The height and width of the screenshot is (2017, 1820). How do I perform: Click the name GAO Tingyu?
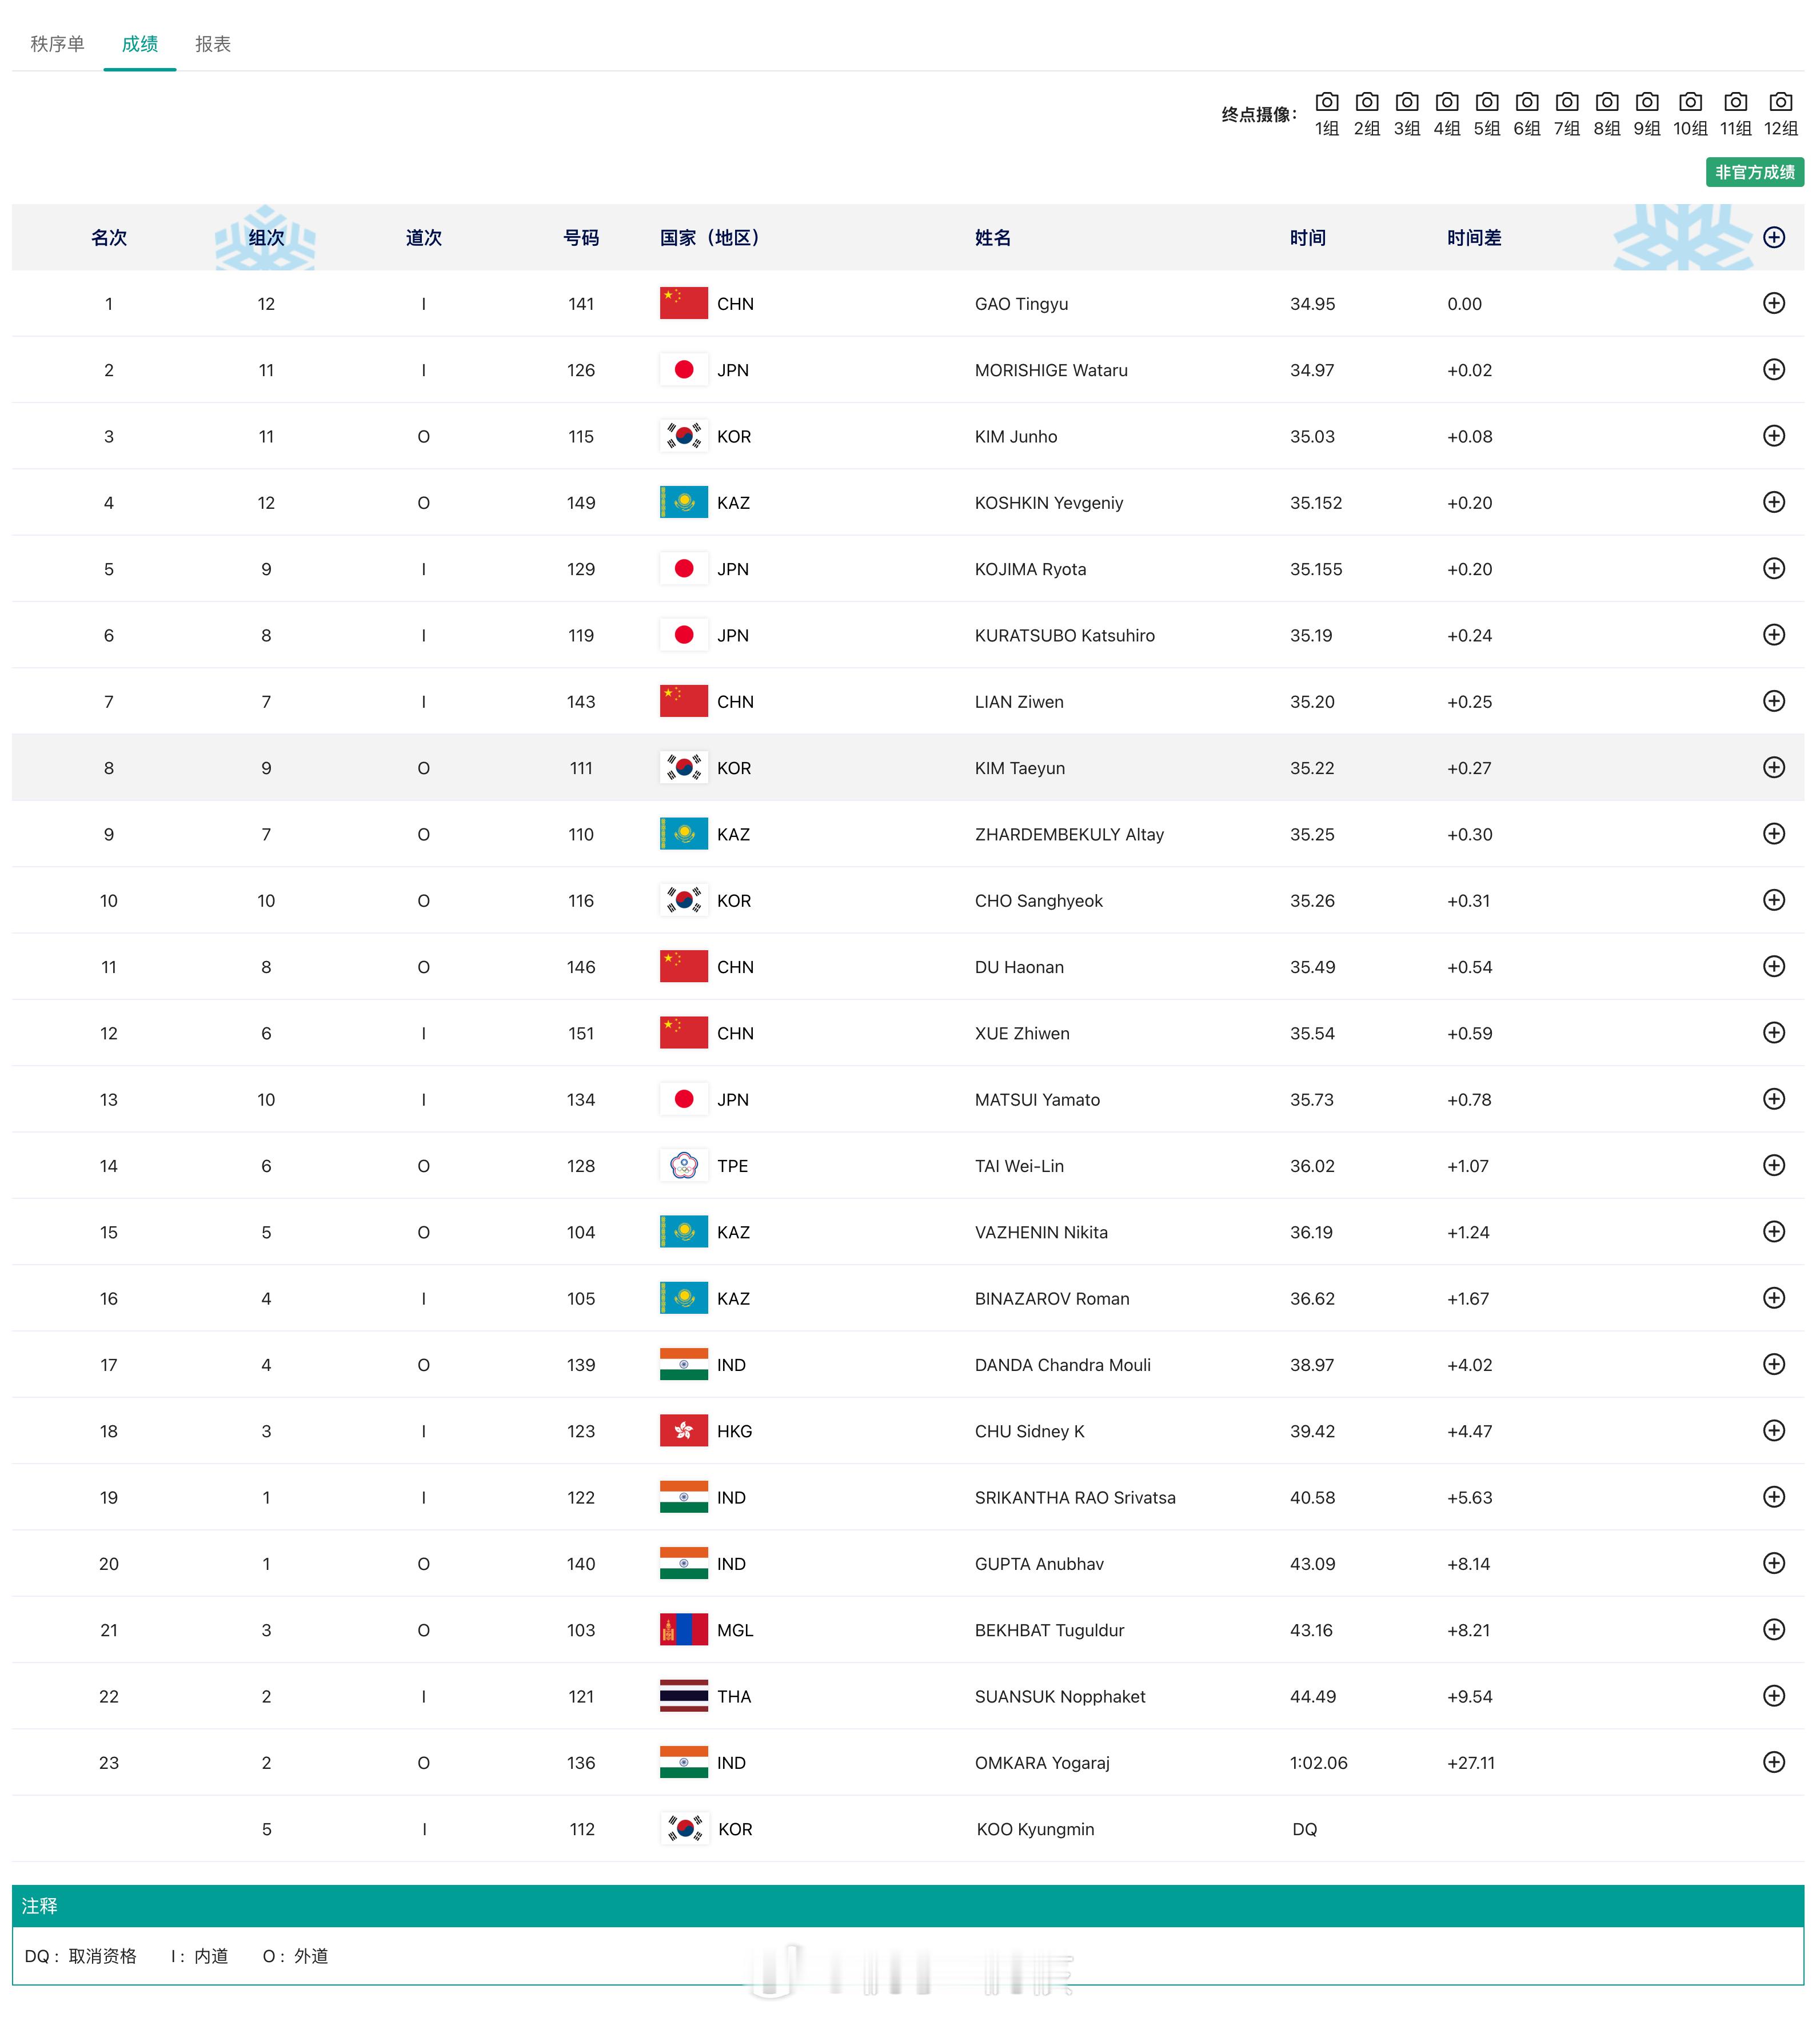tap(1021, 304)
